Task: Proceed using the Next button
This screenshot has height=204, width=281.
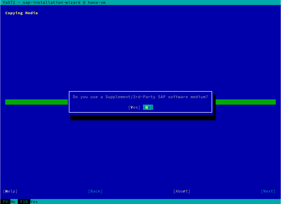Action: (x=268, y=191)
